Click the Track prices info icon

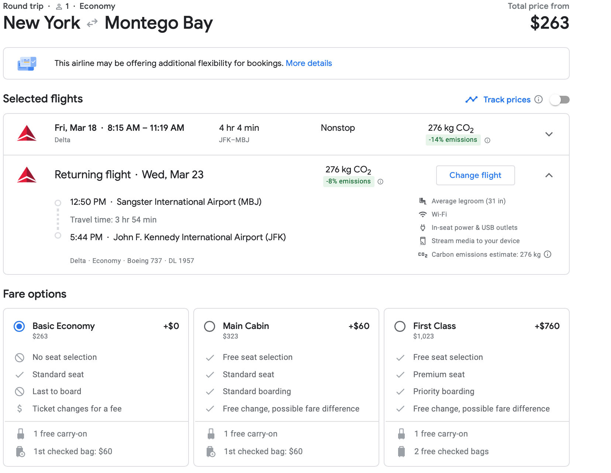click(x=539, y=99)
